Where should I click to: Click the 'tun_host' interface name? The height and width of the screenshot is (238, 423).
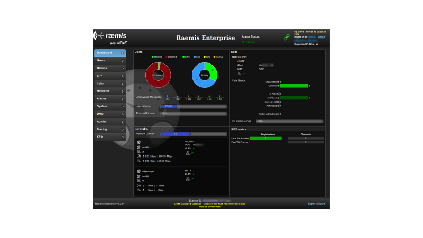(189, 141)
